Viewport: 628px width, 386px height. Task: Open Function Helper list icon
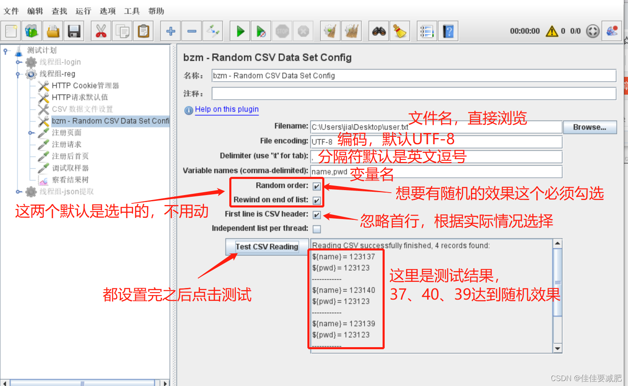click(x=427, y=31)
